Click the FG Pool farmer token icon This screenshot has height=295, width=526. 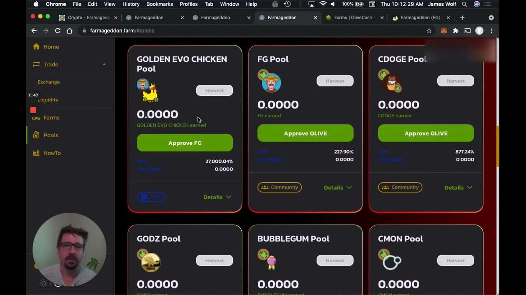click(x=269, y=81)
